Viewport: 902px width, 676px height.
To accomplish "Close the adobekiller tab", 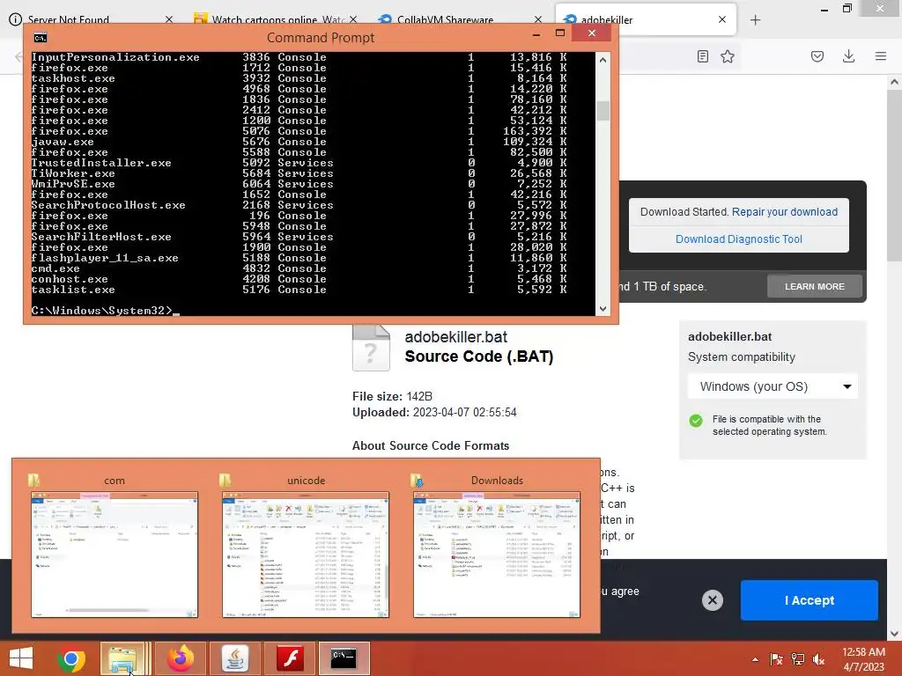I will (x=722, y=19).
